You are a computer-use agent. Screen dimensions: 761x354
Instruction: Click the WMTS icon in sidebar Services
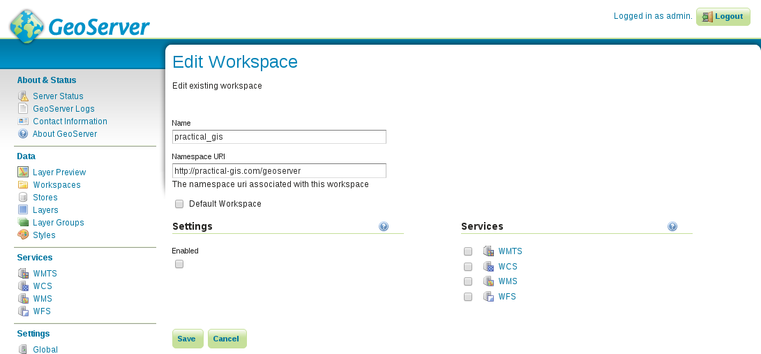pyautogui.click(x=23, y=274)
